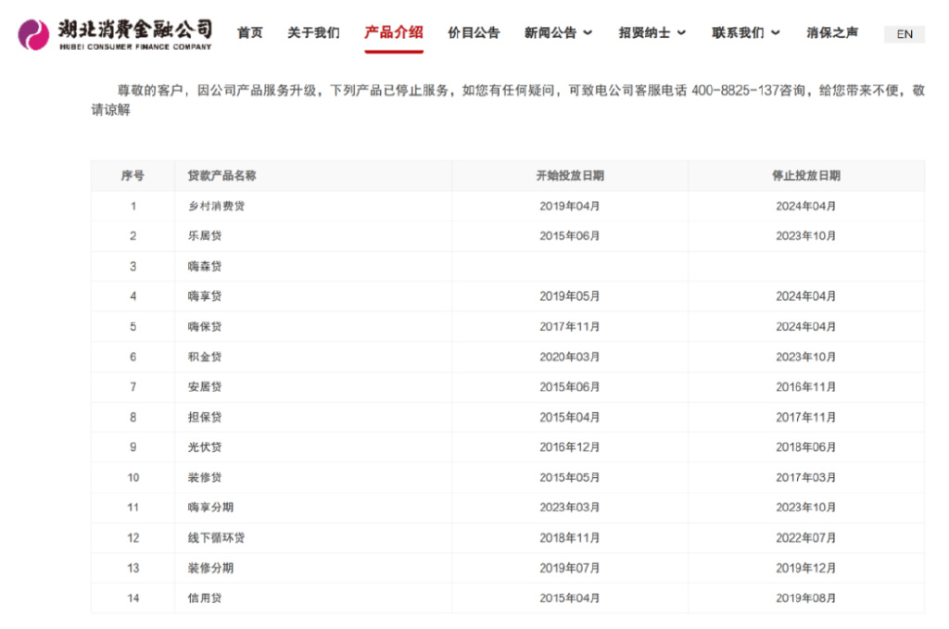Select the 装修贷 product name
Viewport: 949px width, 629px height.
pyautogui.click(x=205, y=478)
